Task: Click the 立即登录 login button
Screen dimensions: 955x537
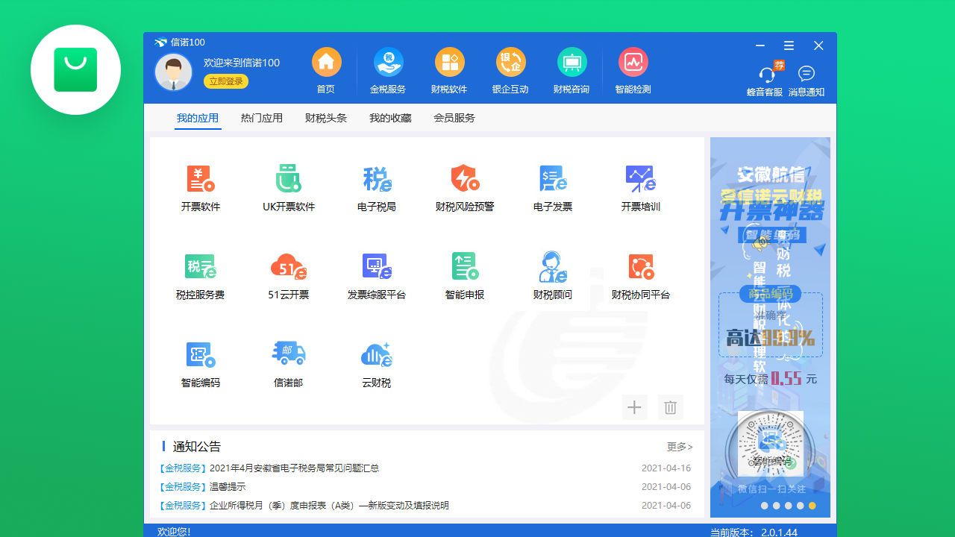Action: tap(226, 81)
